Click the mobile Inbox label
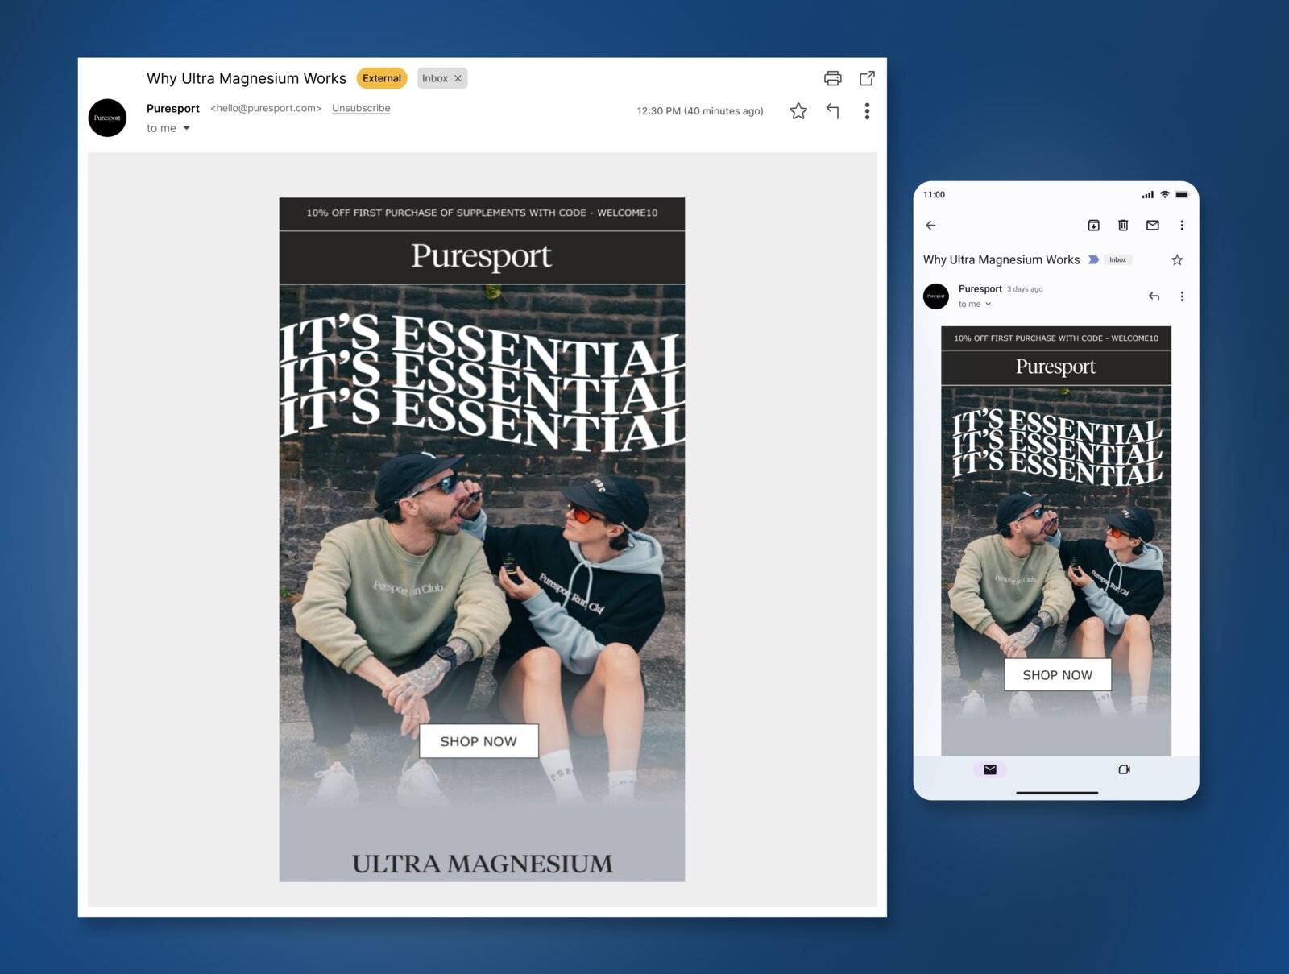The width and height of the screenshot is (1289, 974). [1118, 259]
